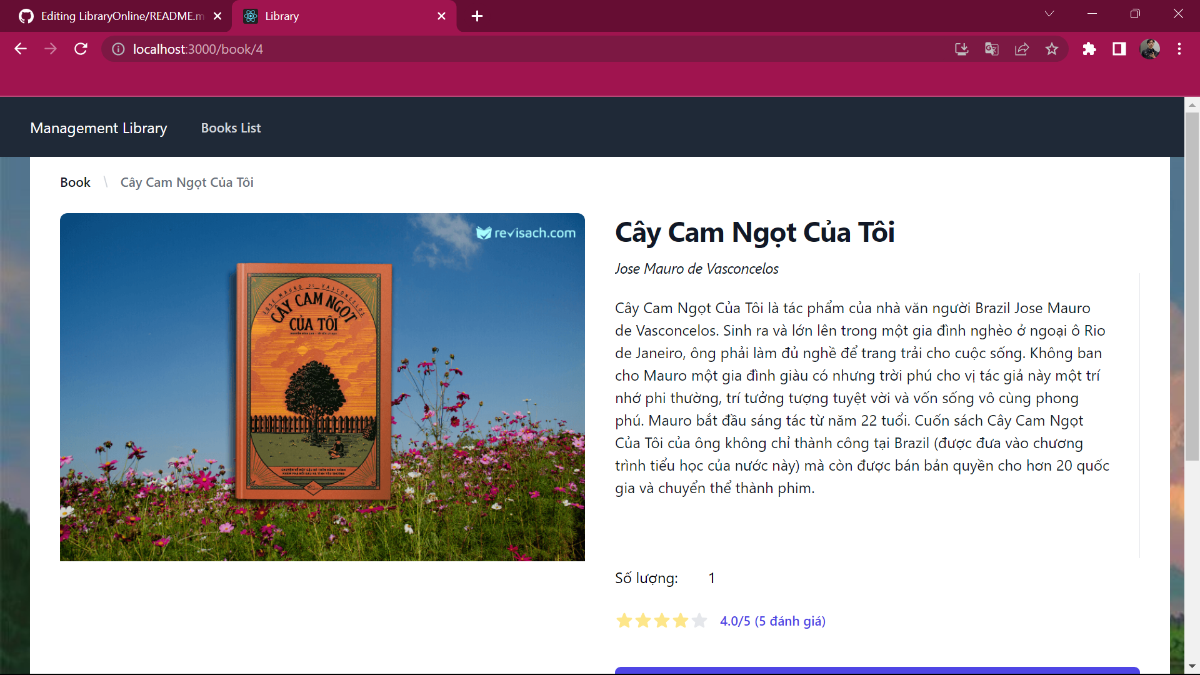Open the Extensions puzzle icon
This screenshot has width=1200, height=675.
pos(1089,49)
